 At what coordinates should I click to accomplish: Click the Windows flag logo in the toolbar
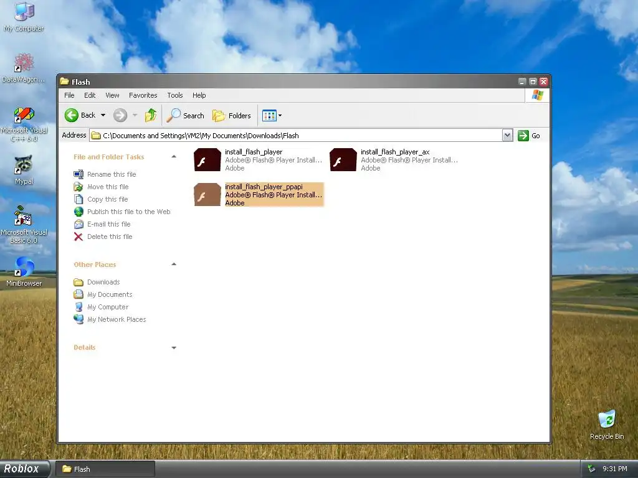point(537,95)
